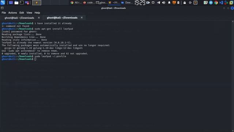Open the View menu
The image size is (234, 132).
click(x=29, y=13)
